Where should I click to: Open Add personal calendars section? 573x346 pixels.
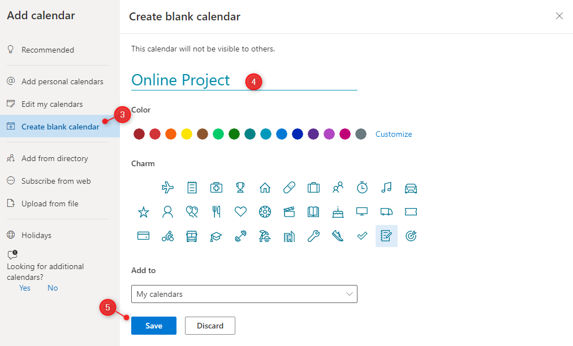coord(62,81)
